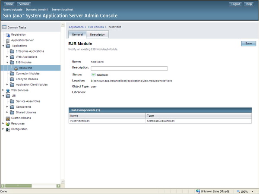Click the JBI folder icon
Viewport: 259px width, 194px height.
click(x=8, y=96)
